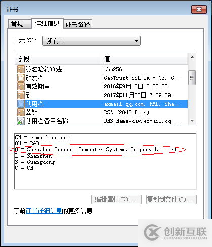Click the scroll down arrow of field list

coord(192,121)
